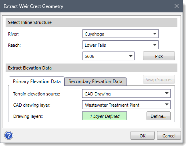
Task: Confirm with the OK button
Action: click(143, 135)
